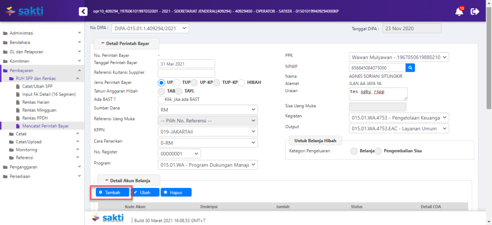
Task: Collapse sidebar with left arrow icon
Action: pos(82,11)
